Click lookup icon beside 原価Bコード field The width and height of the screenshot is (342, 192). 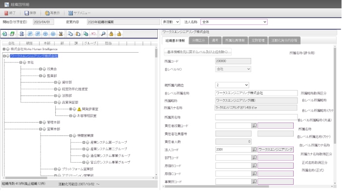pos(255,166)
